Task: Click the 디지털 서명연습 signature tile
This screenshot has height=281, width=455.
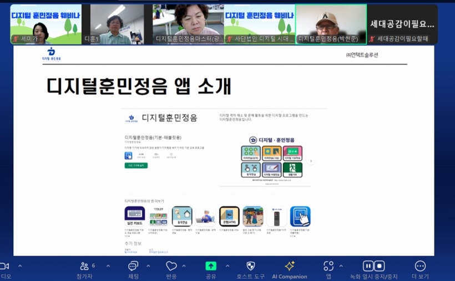Action: (x=272, y=170)
